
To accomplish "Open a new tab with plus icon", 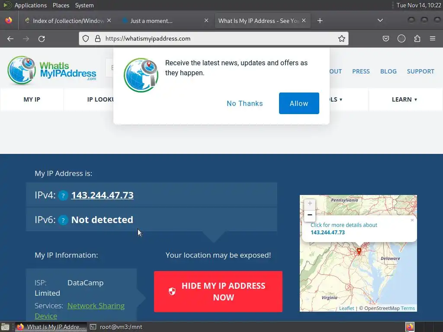I will point(320,21).
